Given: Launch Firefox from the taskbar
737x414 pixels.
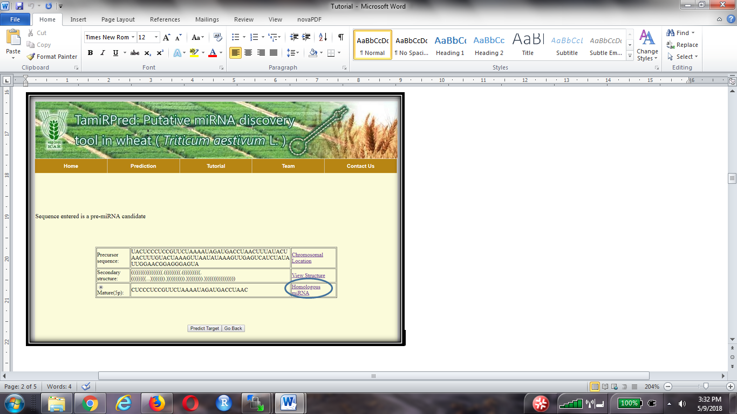Looking at the screenshot, I should point(157,403).
